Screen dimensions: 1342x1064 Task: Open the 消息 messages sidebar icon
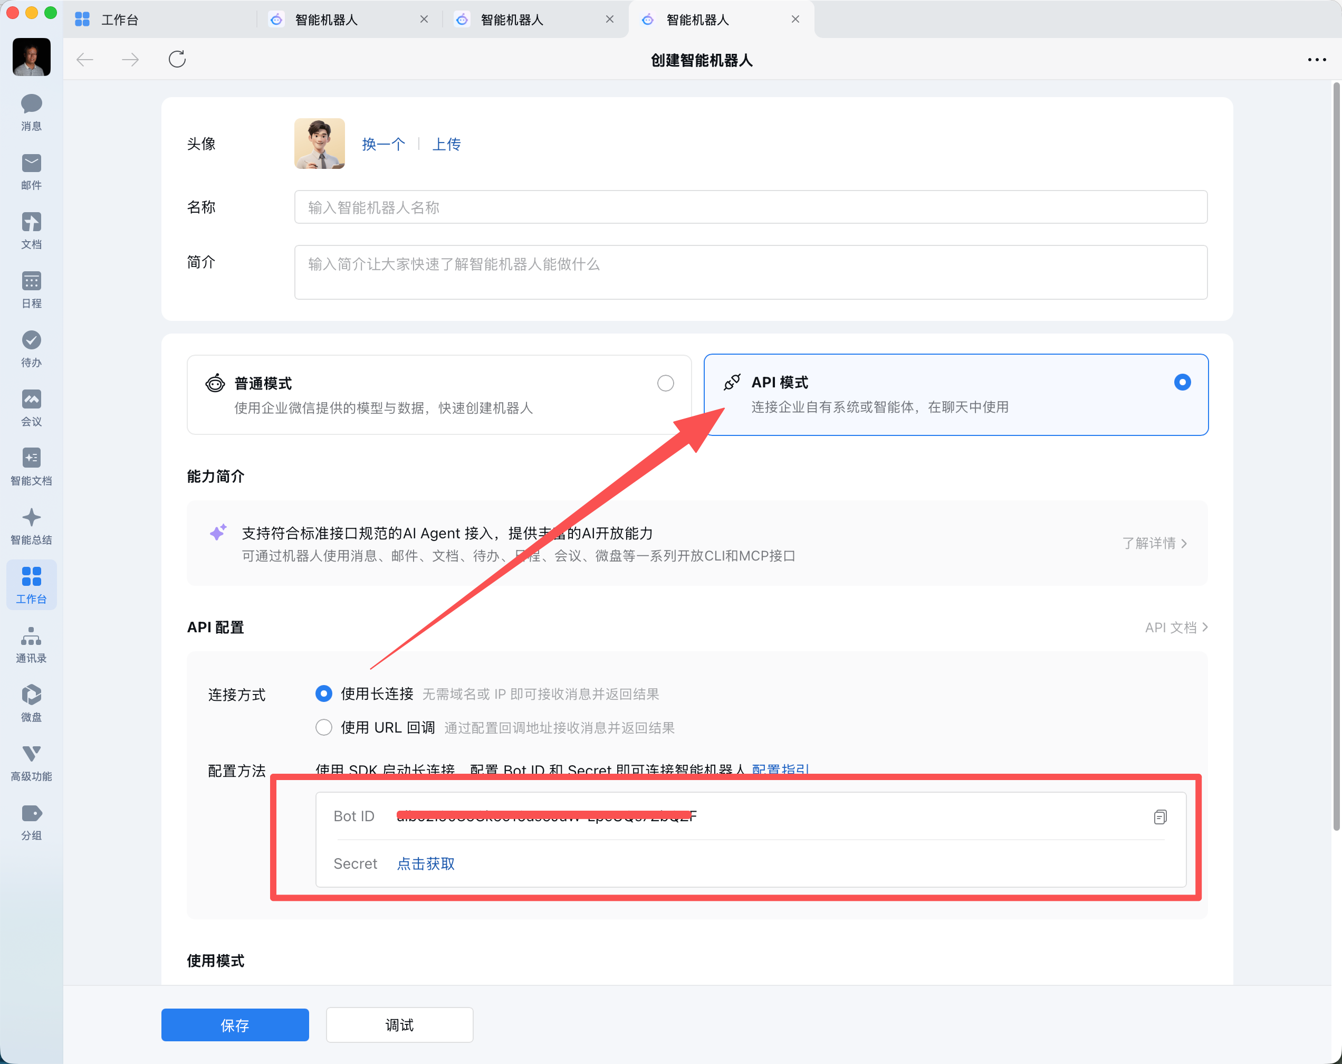point(31,112)
